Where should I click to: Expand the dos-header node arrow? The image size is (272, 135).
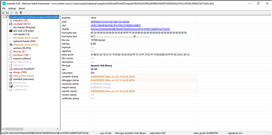coord(11,27)
